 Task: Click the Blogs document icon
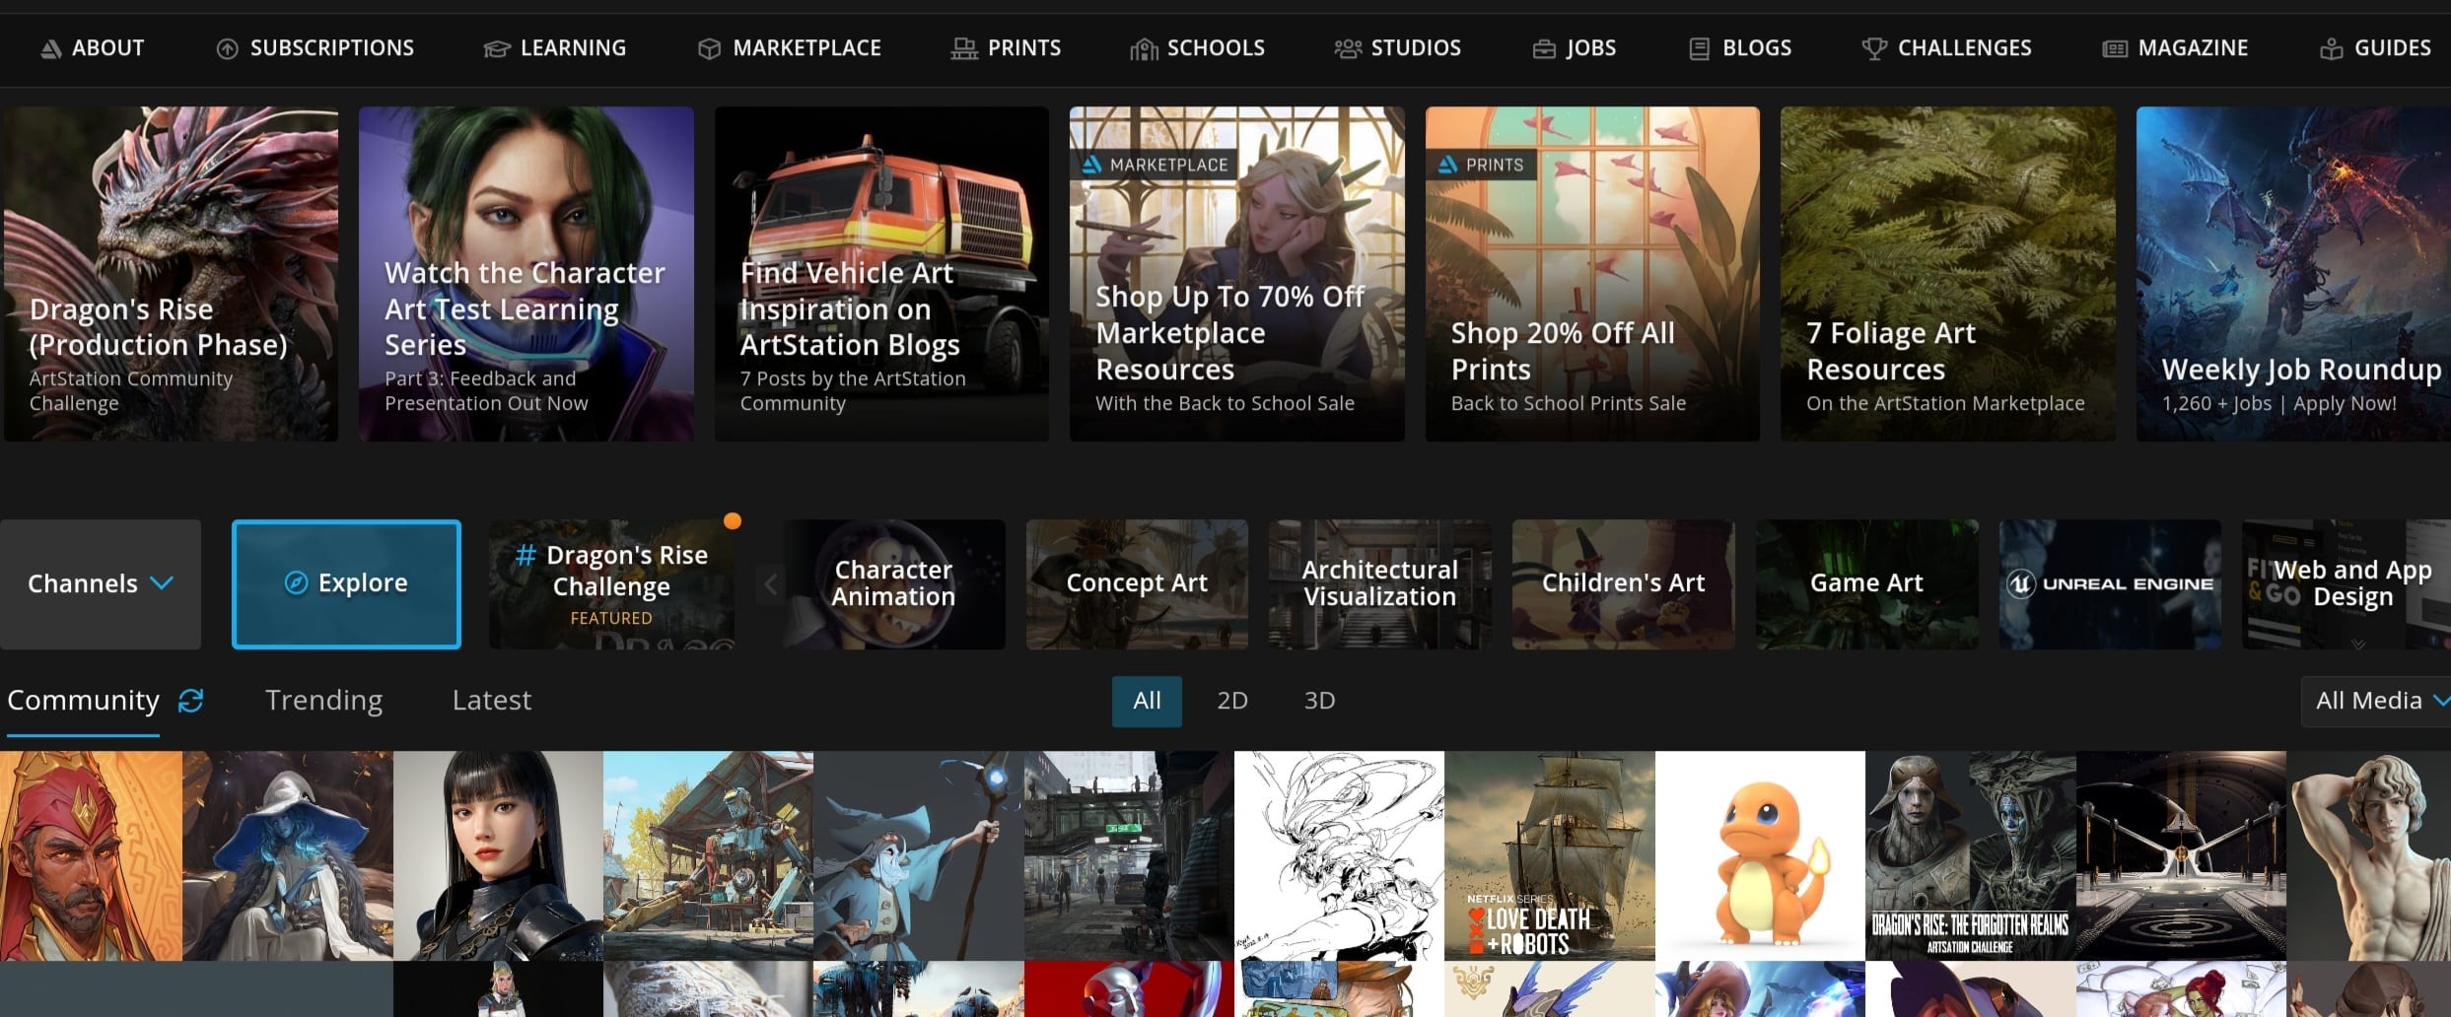[1699, 48]
